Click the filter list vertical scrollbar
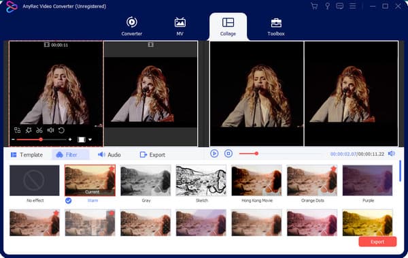The height and width of the screenshot is (258, 408). pos(400,171)
